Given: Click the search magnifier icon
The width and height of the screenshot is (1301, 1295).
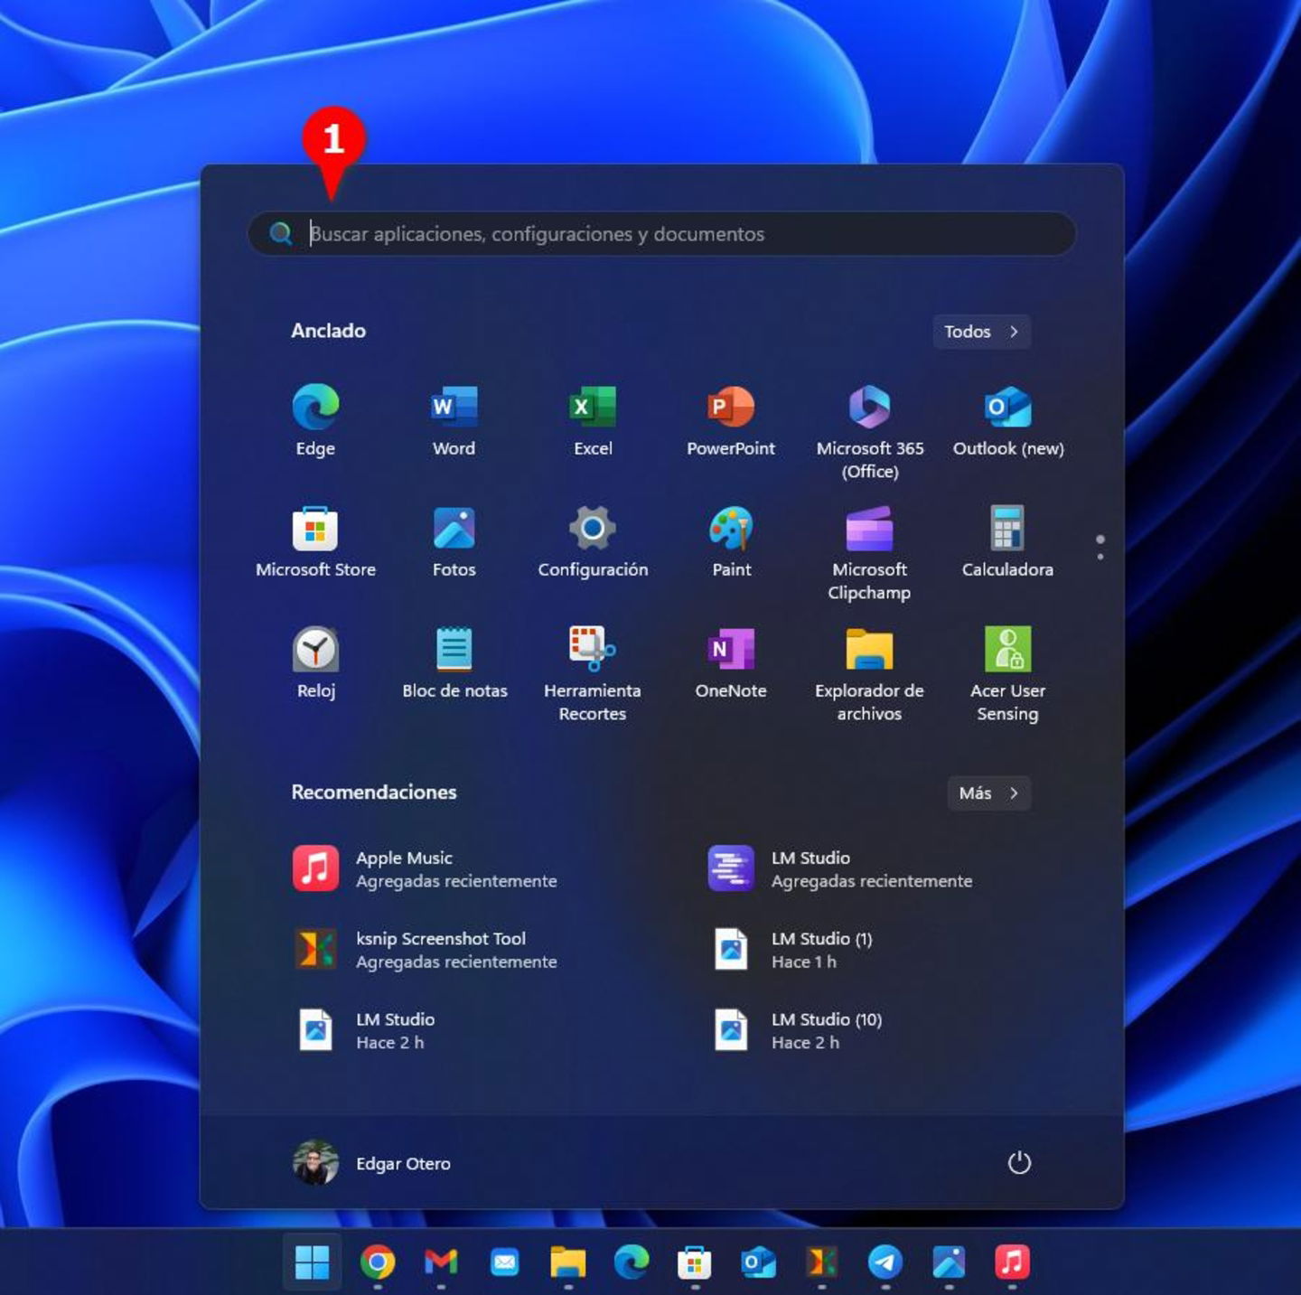Looking at the screenshot, I should (281, 234).
